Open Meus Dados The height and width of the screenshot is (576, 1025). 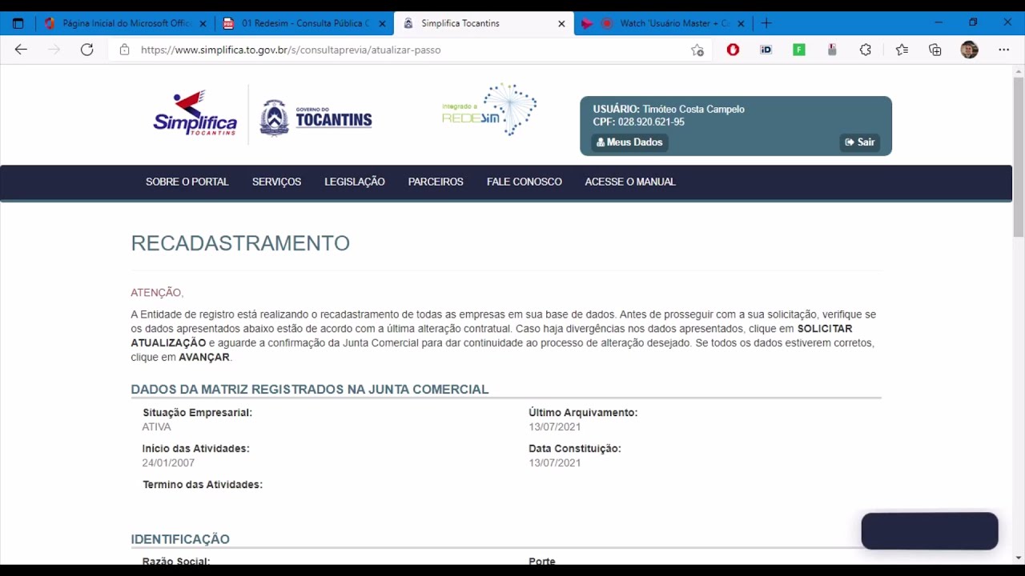tap(629, 142)
